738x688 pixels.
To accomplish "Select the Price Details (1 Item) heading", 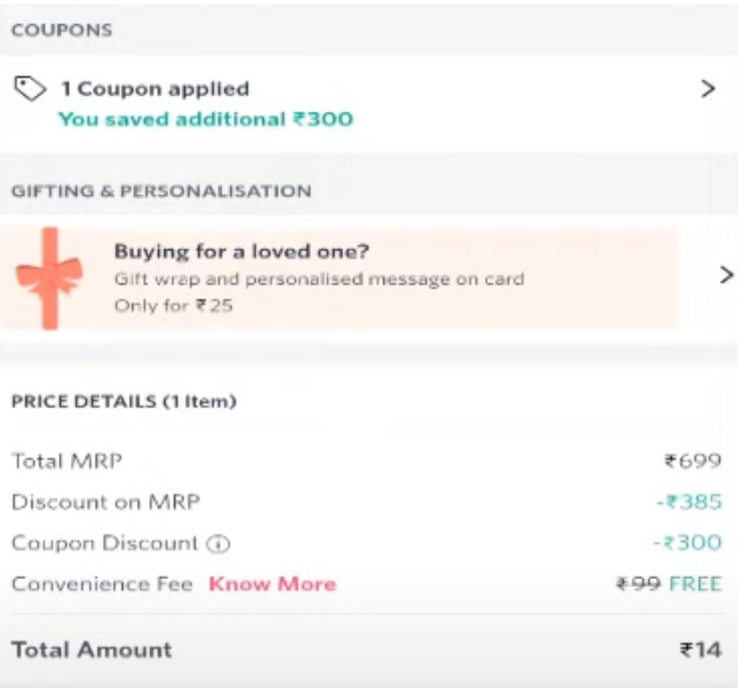I will 124,401.
